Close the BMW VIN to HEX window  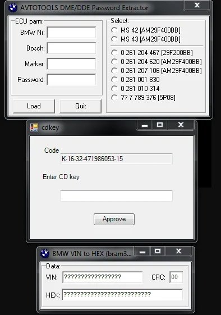click(x=178, y=252)
